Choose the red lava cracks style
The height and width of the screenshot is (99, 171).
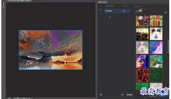pos(142,75)
